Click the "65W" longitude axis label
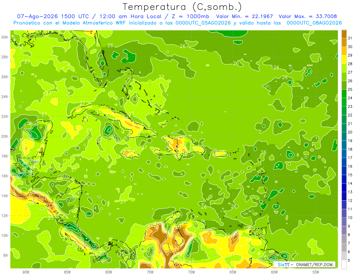 233,272
